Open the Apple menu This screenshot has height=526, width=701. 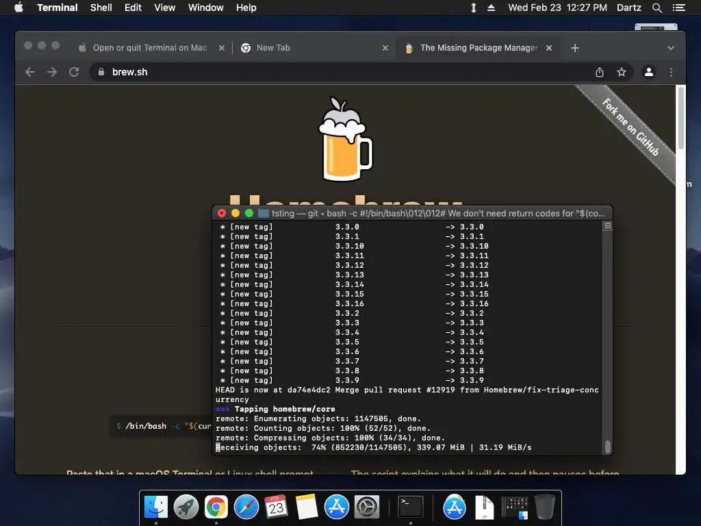click(x=18, y=8)
